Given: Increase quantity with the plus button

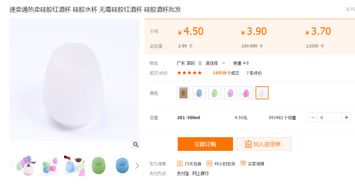Looking at the screenshot, I should [x=346, y=118].
